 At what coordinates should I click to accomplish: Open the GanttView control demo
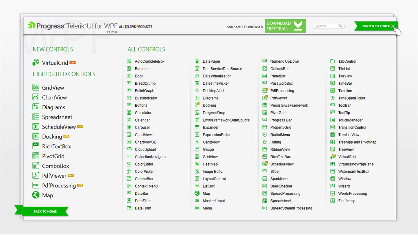click(211, 142)
